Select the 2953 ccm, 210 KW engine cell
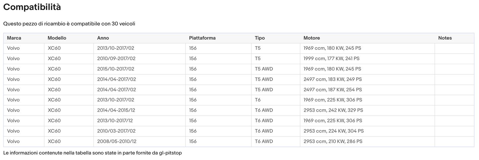Viewport: 479px width, 160px height. pyautogui.click(x=333, y=141)
